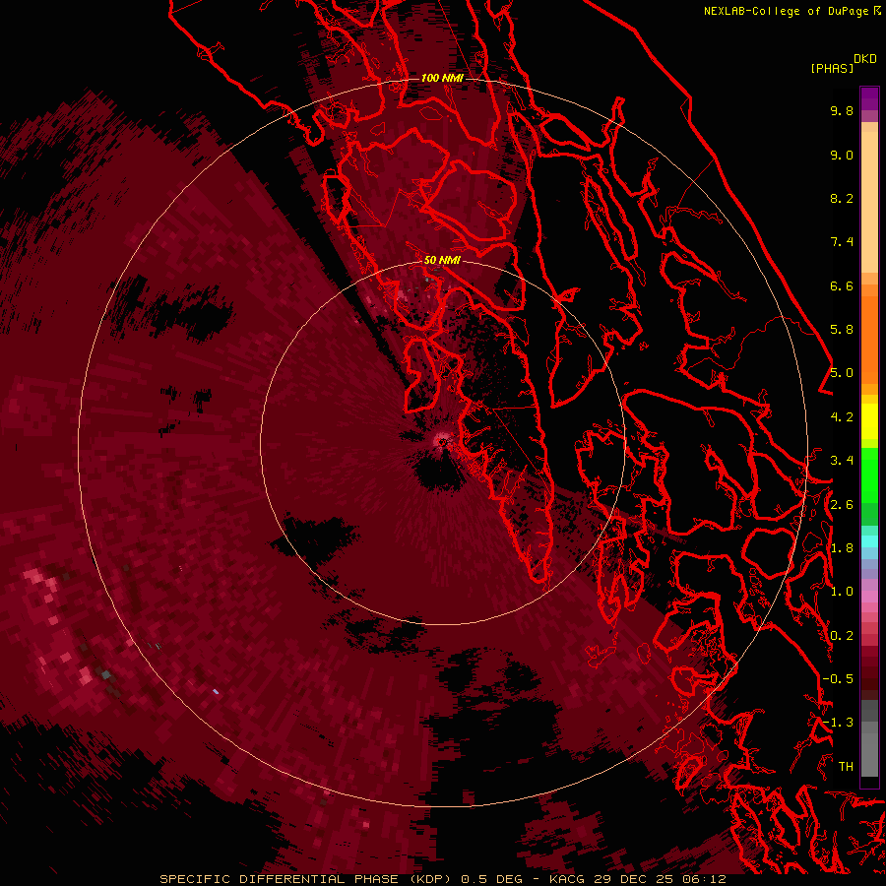Pick the bright green segment of the color bar
Image resolution: width=886 pixels, height=886 pixels.
click(869, 475)
